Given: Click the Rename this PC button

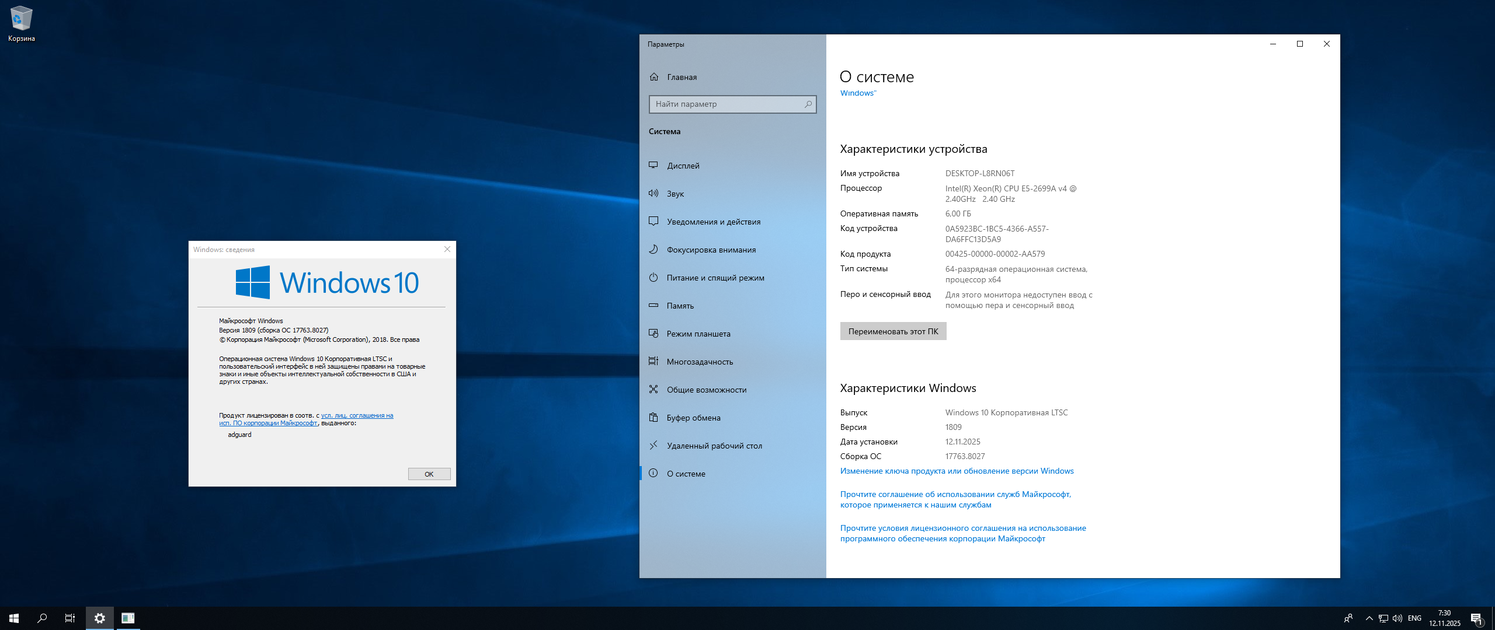Looking at the screenshot, I should click(893, 331).
